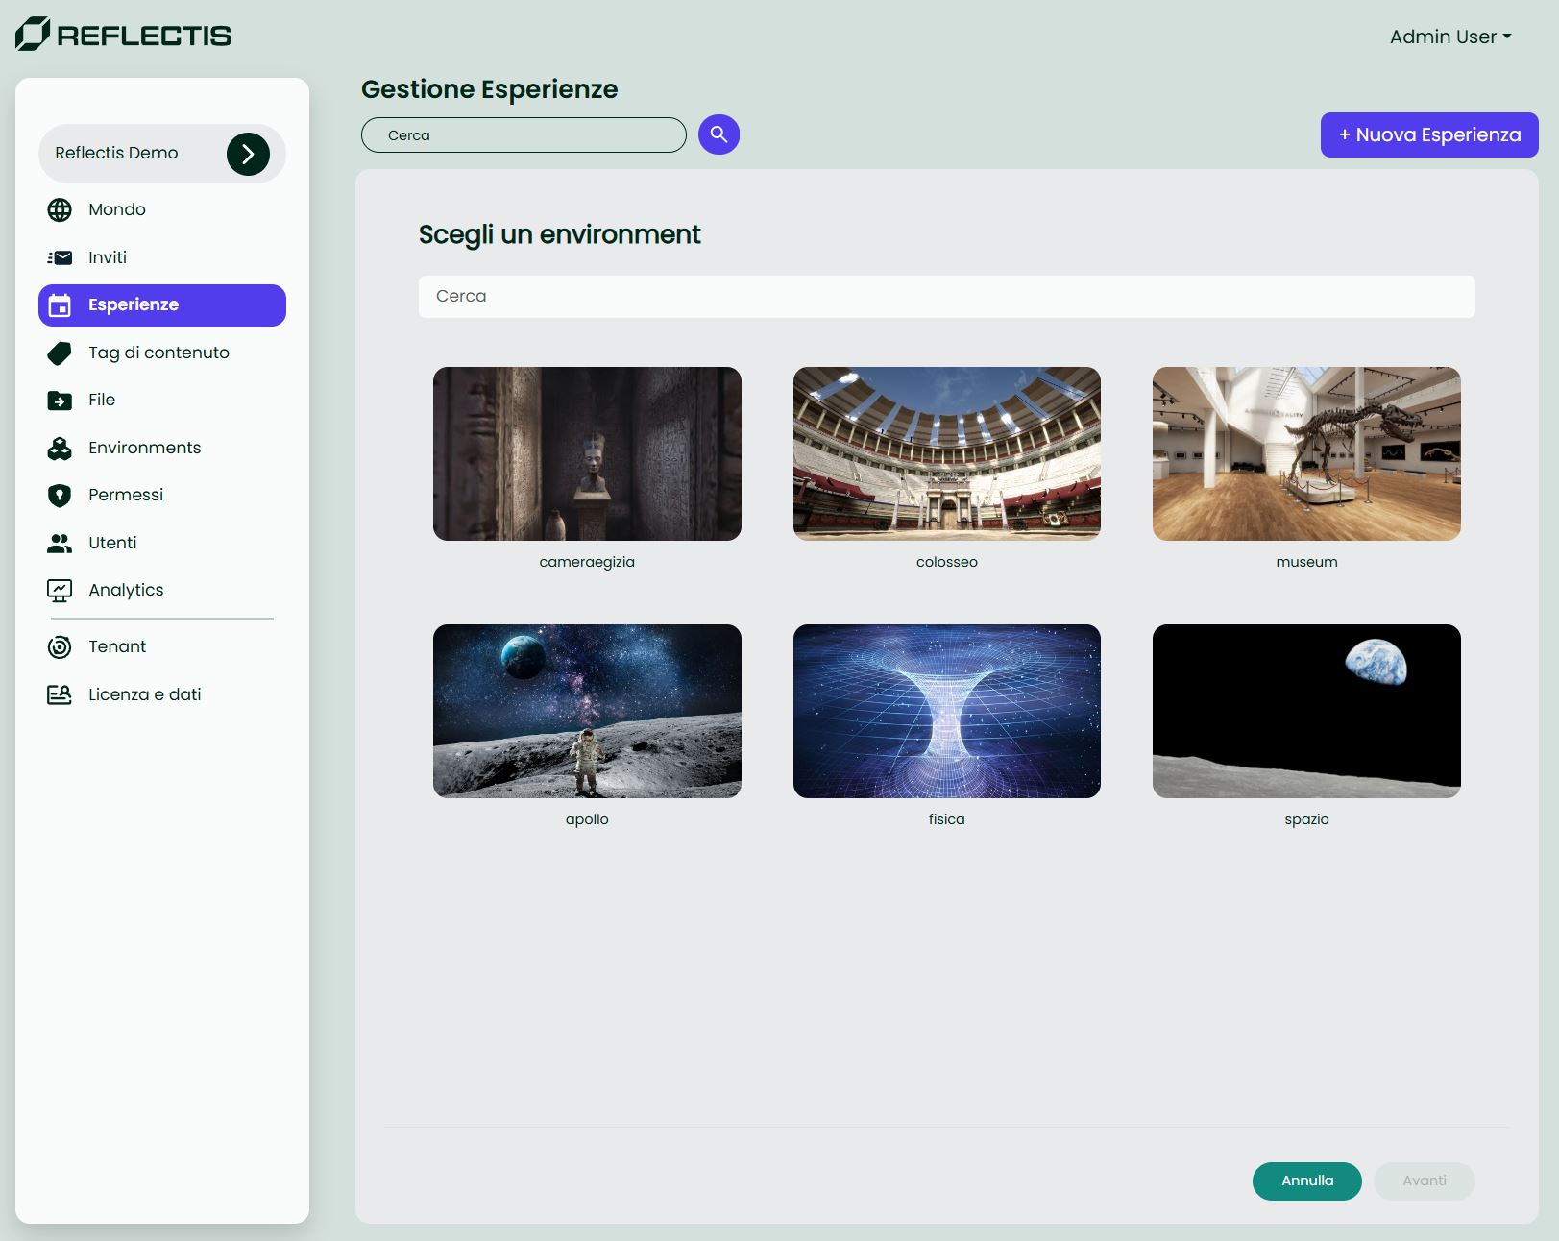Expand the Admin User dropdown
The width and height of the screenshot is (1559, 1241).
tap(1449, 36)
